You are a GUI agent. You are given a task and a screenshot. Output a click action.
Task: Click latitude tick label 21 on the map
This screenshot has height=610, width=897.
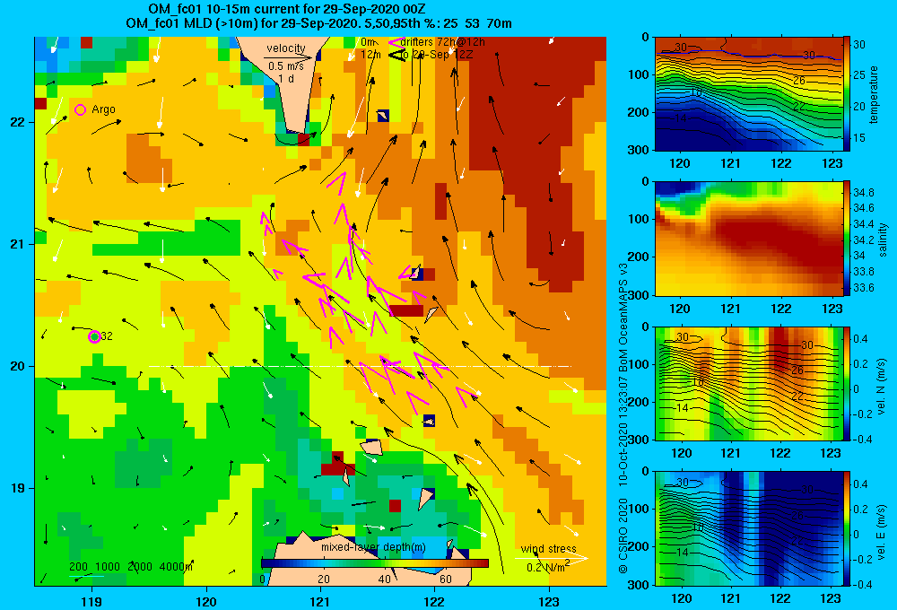click(17, 244)
